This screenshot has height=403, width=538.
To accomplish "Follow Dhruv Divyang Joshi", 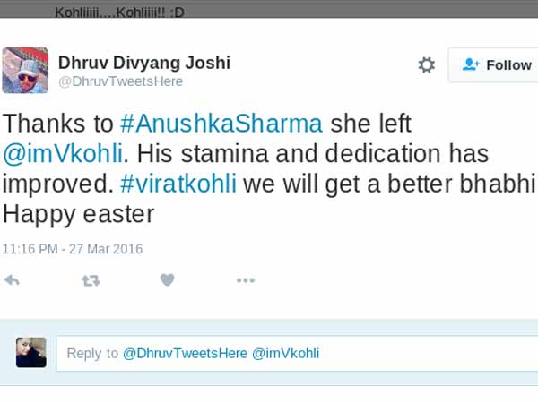I will coord(493,64).
